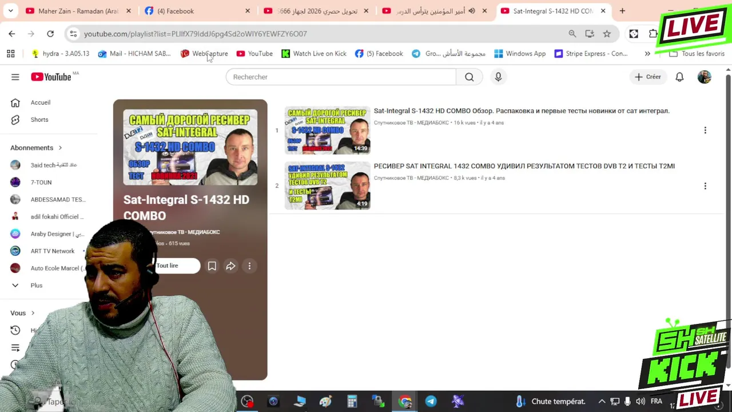Close the Sat-Integral S-1432 tab
The image size is (732, 412).
[x=603, y=11]
